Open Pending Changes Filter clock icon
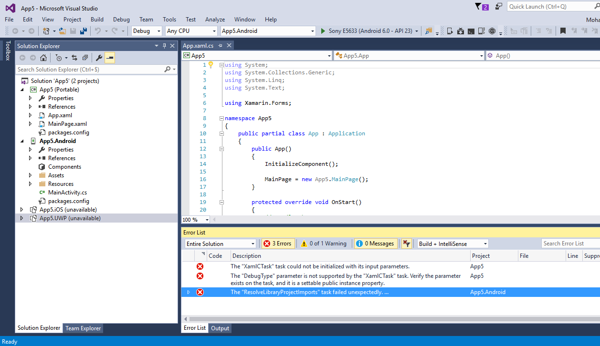 tap(58, 58)
